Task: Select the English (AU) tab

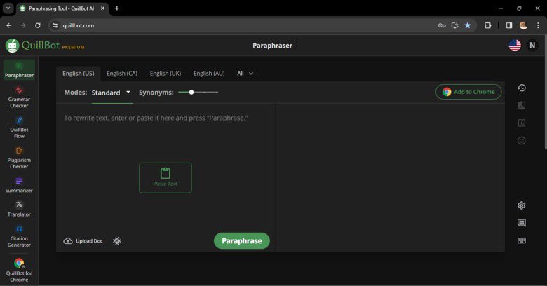Action: pos(209,73)
